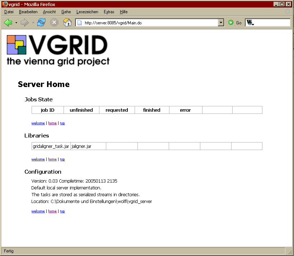Follow the welcome link under Libraries
This screenshot has height=256, width=294.
(38, 159)
